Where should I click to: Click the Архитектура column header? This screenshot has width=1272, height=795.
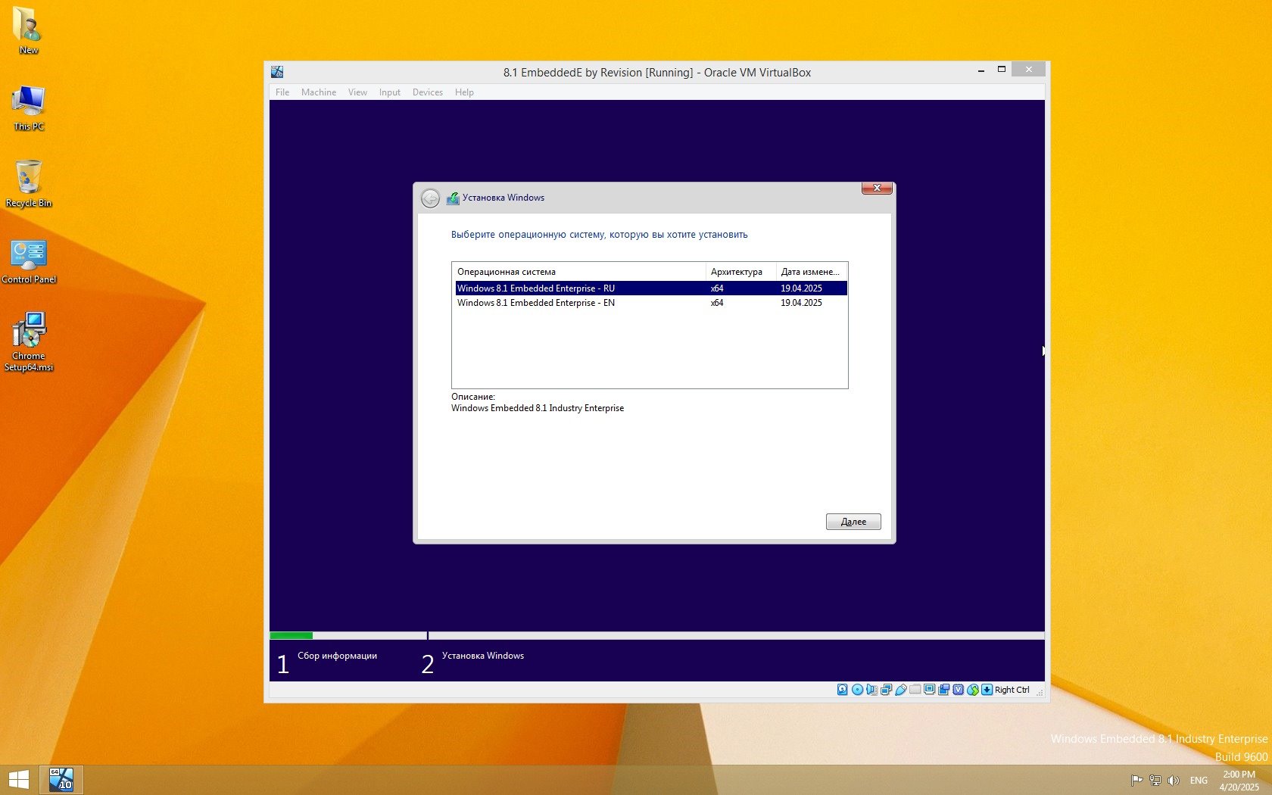point(736,272)
